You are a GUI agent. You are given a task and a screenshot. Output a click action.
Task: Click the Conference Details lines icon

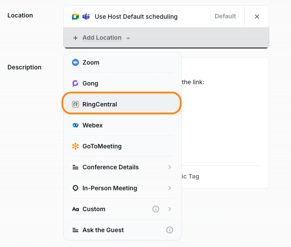click(75, 167)
